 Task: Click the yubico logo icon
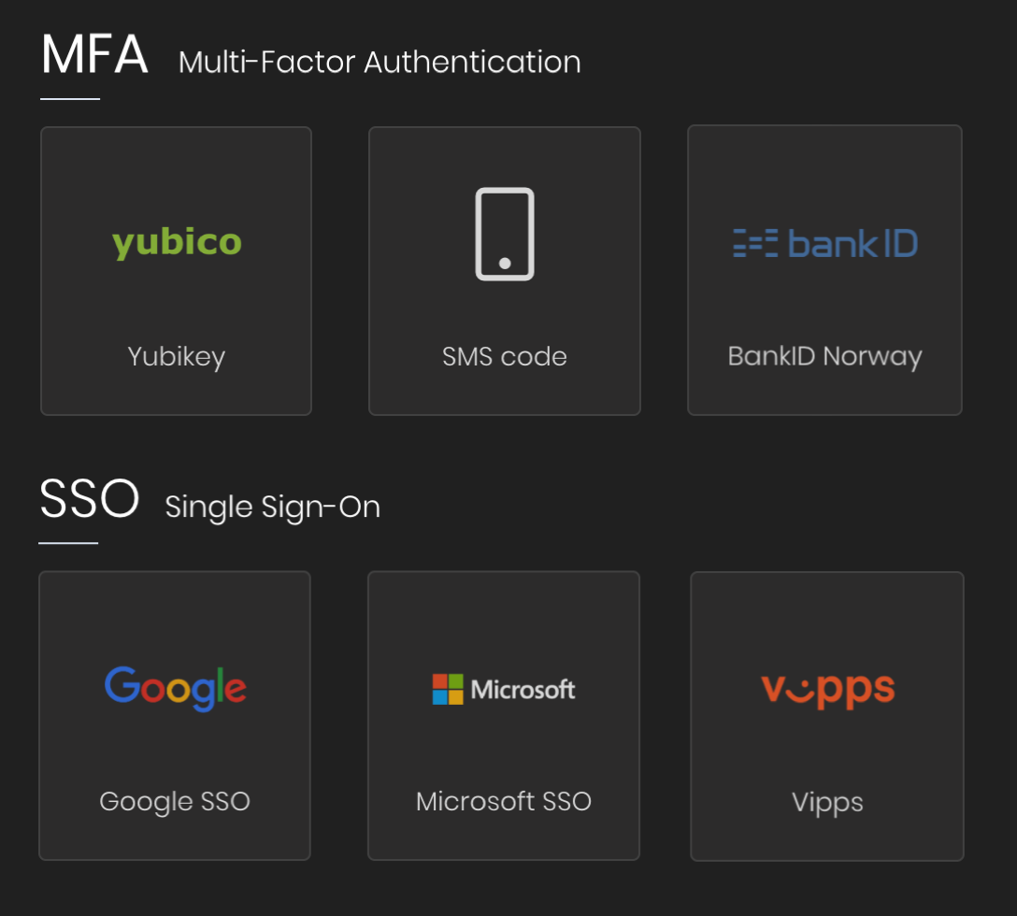pos(177,243)
